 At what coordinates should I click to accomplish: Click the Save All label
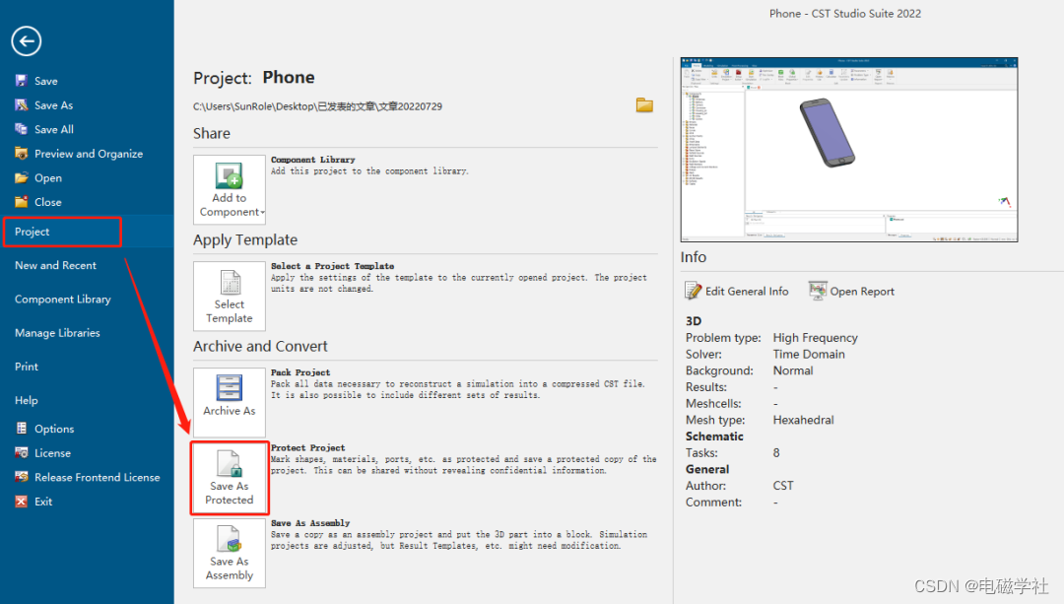click(x=54, y=129)
